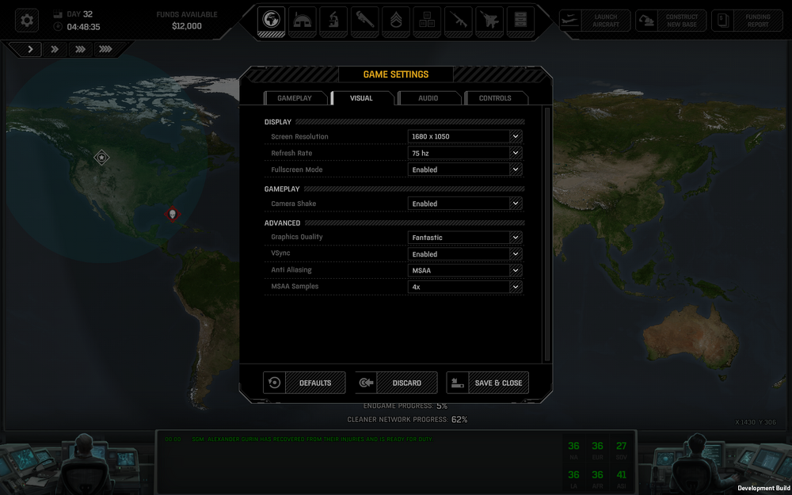Switch to the Visual tab
This screenshot has height=495, width=792.
tap(362, 98)
